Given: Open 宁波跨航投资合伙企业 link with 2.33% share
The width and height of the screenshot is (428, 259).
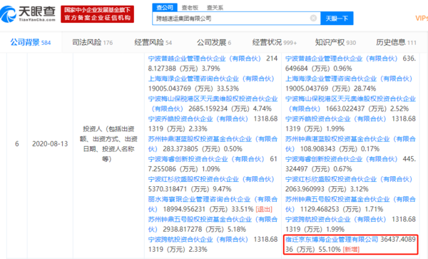Looking at the screenshot, I should click(x=198, y=240).
